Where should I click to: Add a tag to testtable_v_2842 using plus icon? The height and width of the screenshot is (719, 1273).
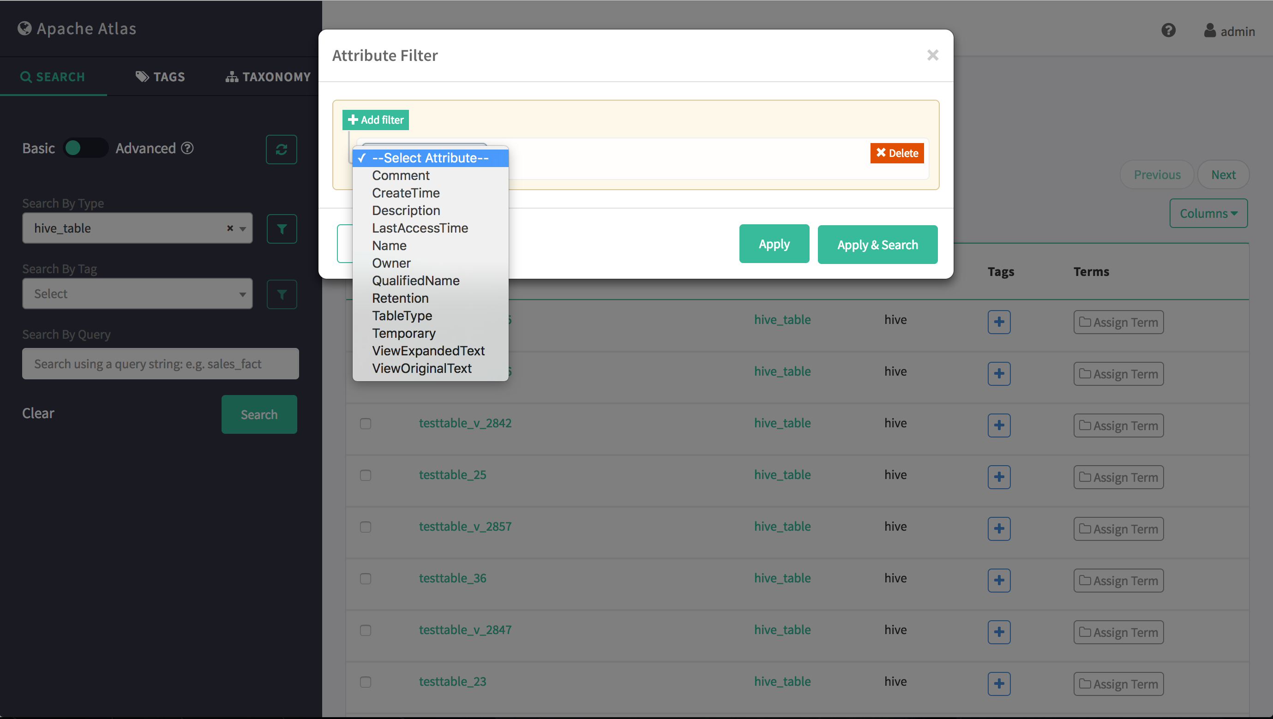pyautogui.click(x=999, y=425)
